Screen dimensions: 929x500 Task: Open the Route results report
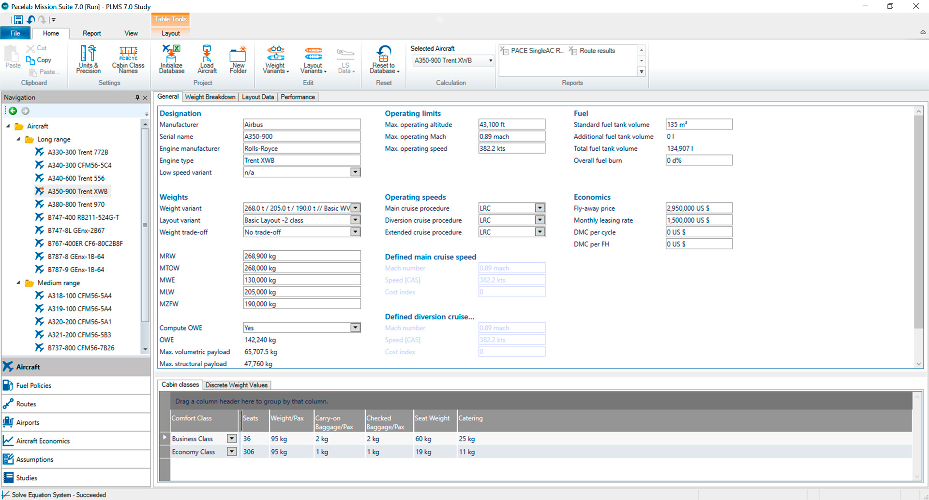tap(592, 51)
